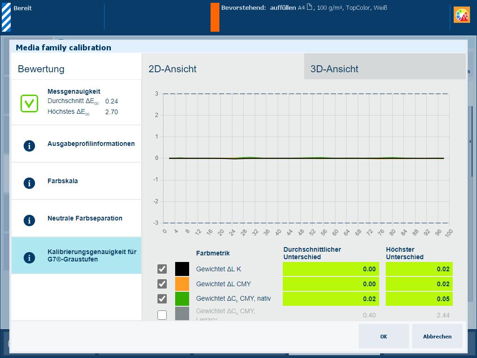The height and width of the screenshot is (358, 477).
Task: Click the grayed value 2.44 for Legacy
Action: tap(443, 316)
